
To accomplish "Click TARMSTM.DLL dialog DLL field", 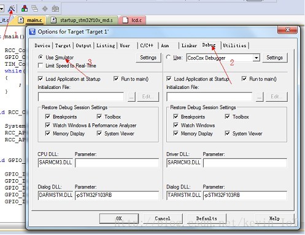I will pyautogui.click(x=183, y=195).
